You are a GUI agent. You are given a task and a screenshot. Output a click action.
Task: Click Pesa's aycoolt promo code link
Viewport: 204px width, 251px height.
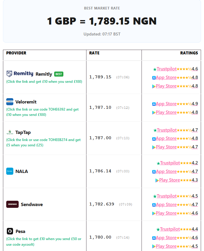click(x=44, y=242)
